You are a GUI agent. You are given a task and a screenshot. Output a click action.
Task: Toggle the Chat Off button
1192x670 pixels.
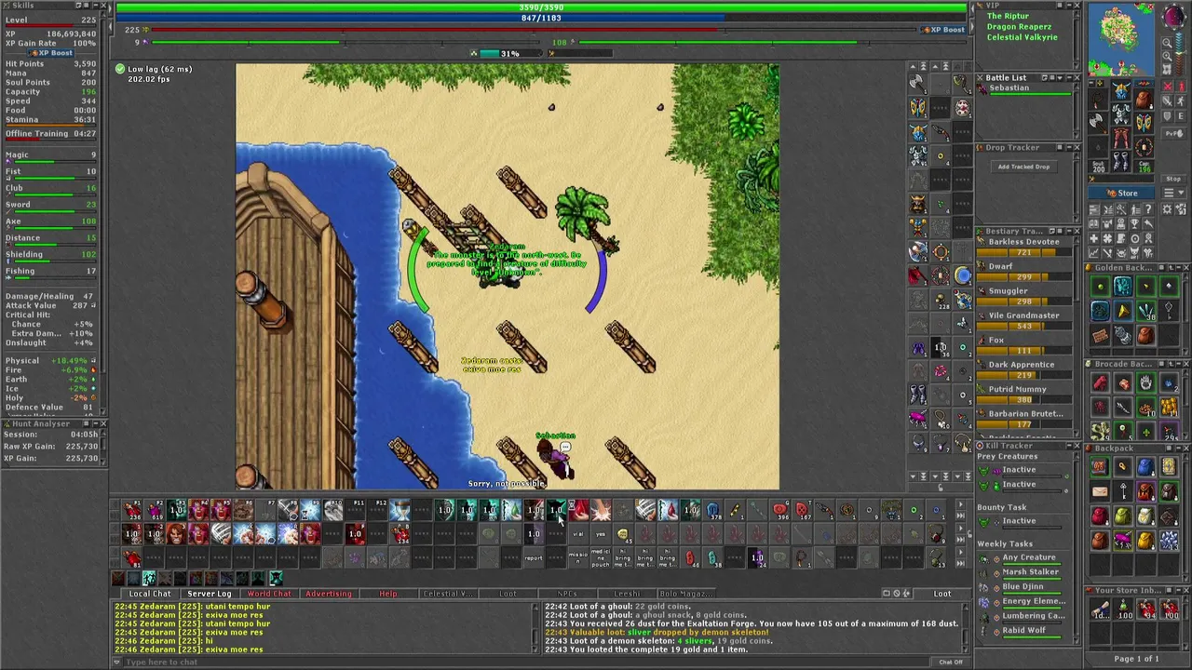[x=951, y=662]
